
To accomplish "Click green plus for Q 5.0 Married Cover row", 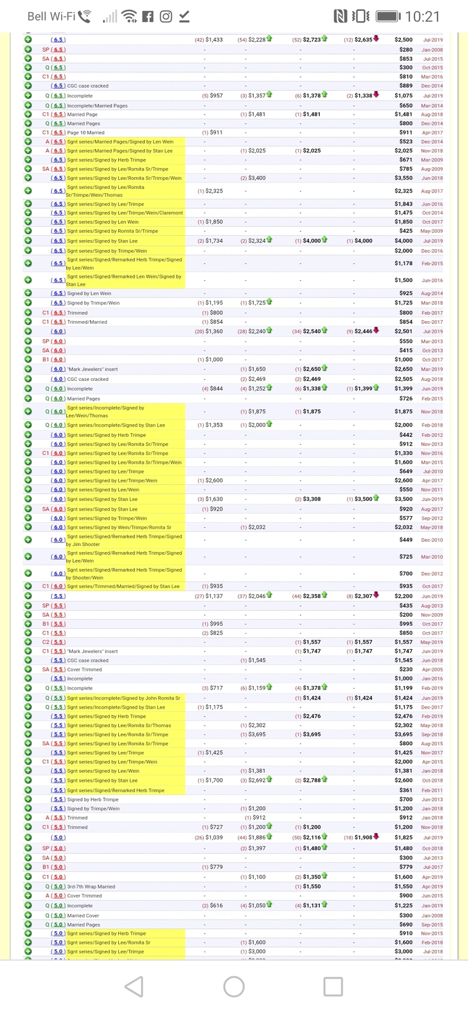I will point(28,915).
